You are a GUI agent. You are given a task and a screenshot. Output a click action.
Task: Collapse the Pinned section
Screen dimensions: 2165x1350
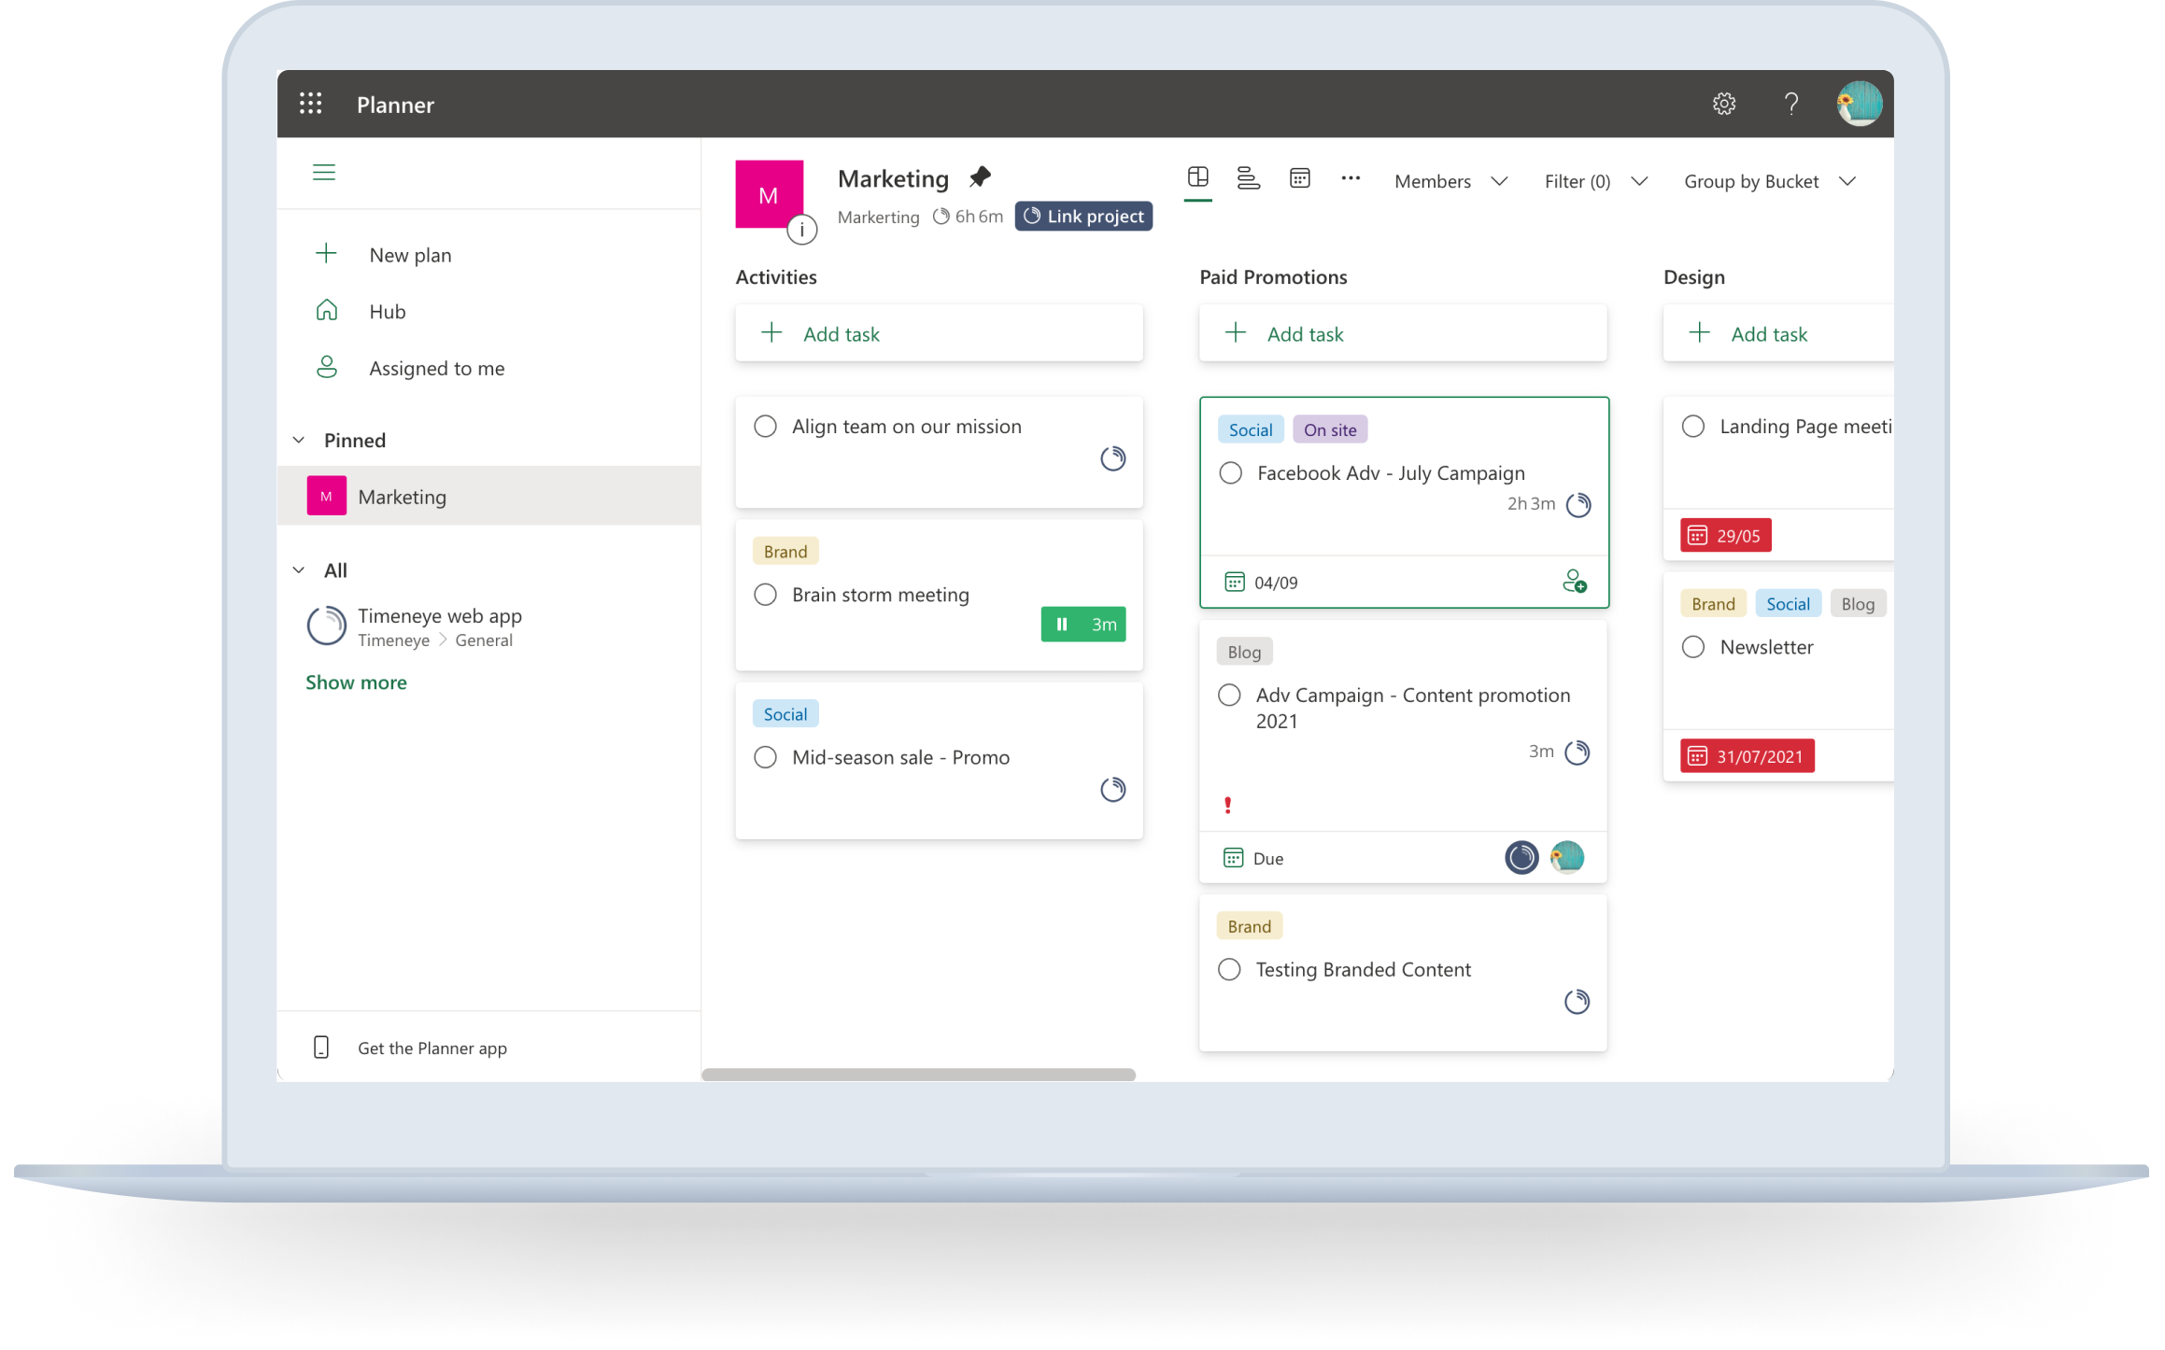[x=298, y=439]
